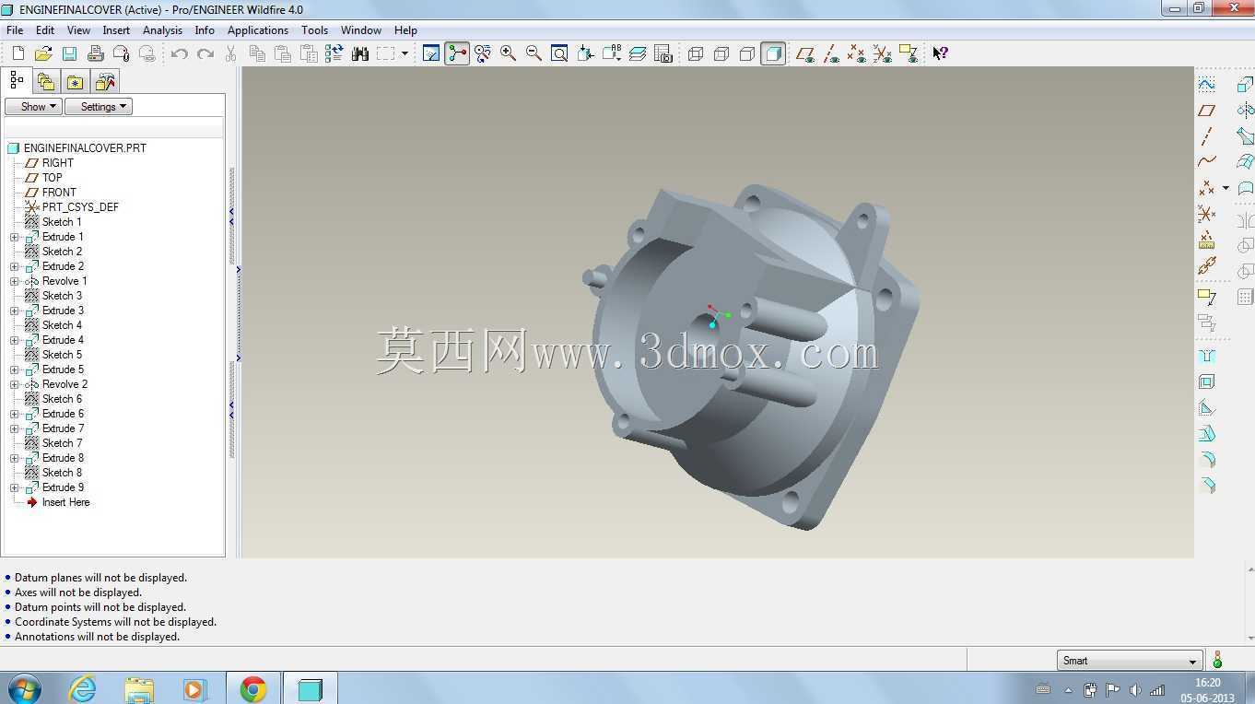Click the Windows Start button
Image resolution: width=1255 pixels, height=704 pixels.
[x=24, y=688]
